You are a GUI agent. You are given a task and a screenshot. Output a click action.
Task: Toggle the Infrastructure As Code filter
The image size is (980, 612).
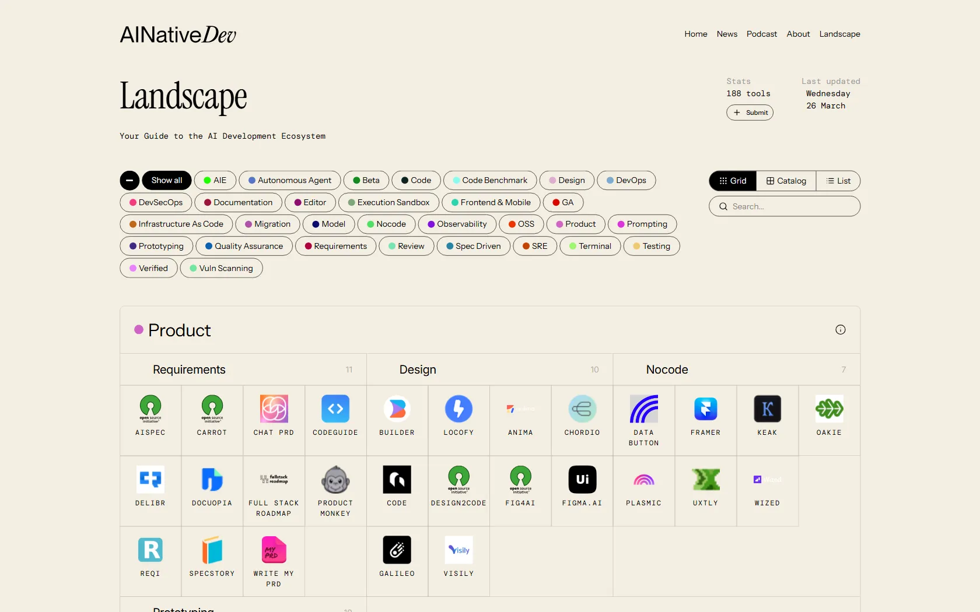coord(176,224)
